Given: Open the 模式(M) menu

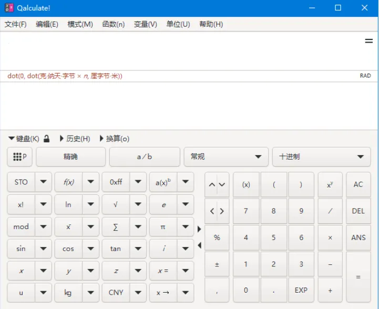Looking at the screenshot, I should coord(80,24).
